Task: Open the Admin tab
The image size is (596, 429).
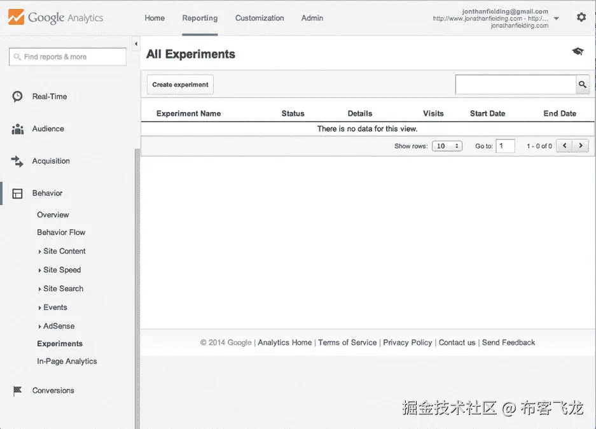Action: coord(312,18)
